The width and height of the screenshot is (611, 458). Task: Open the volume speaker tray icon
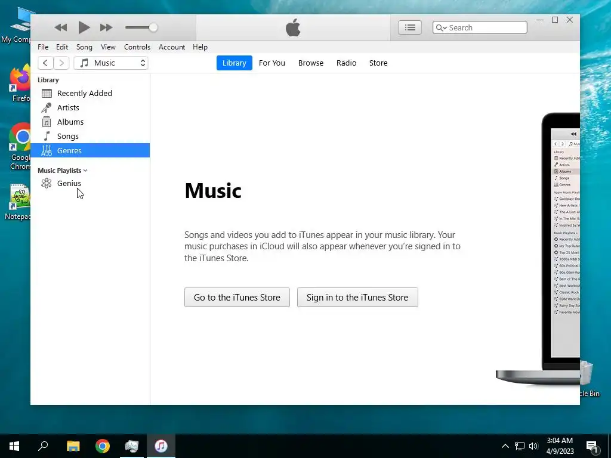pos(533,446)
